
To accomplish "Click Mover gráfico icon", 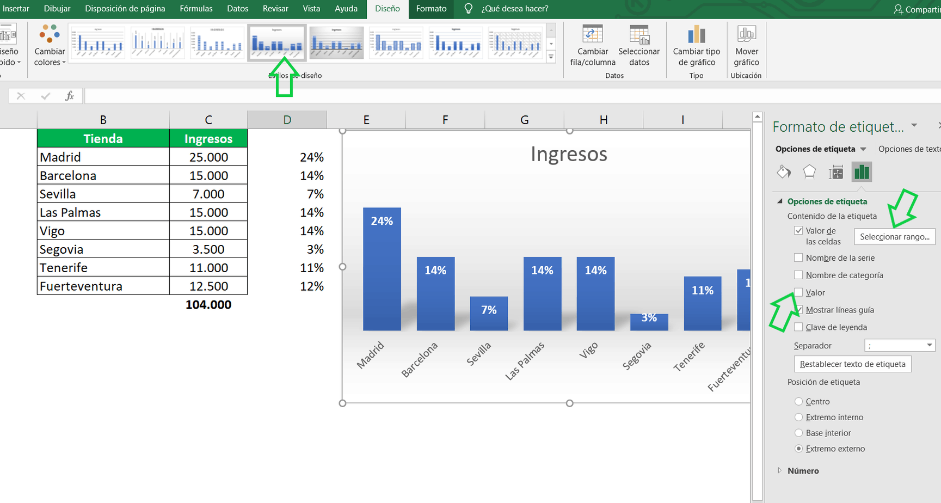I will pos(747,34).
